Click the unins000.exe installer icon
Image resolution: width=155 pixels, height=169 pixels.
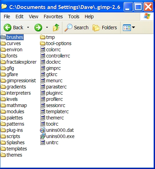43,136
